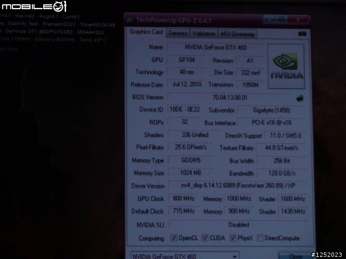Click the Texture Fillrate value 44.8 GTexel/s
The image size is (346, 259).
tap(281, 148)
